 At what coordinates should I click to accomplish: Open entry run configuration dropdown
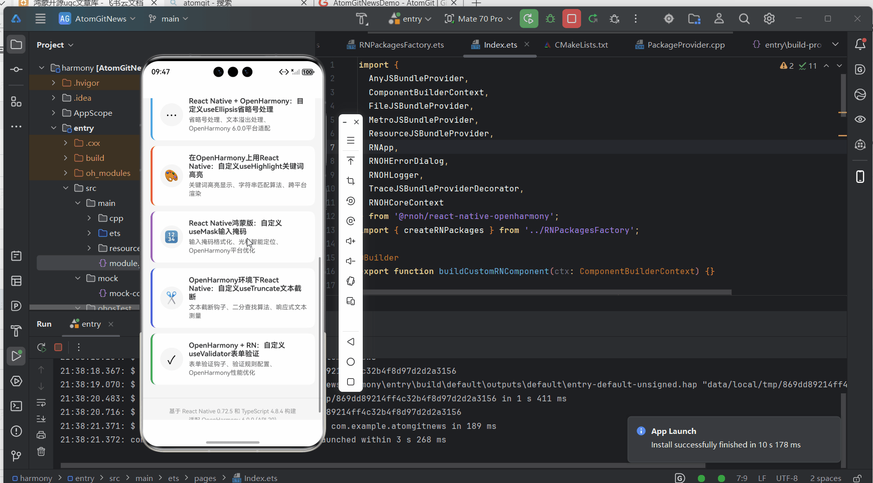coord(410,19)
